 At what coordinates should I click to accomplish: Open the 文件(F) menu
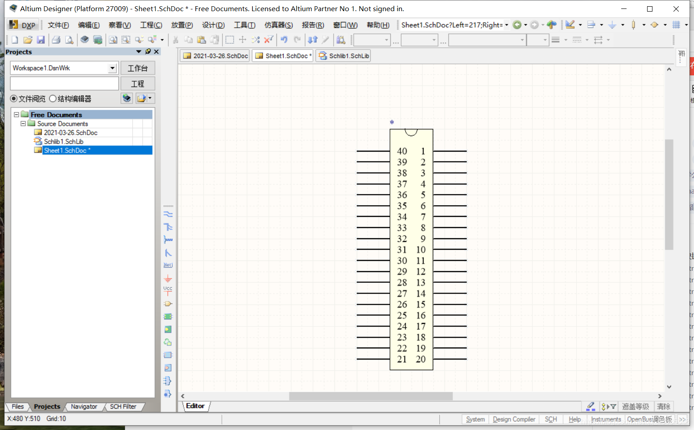[58, 25]
